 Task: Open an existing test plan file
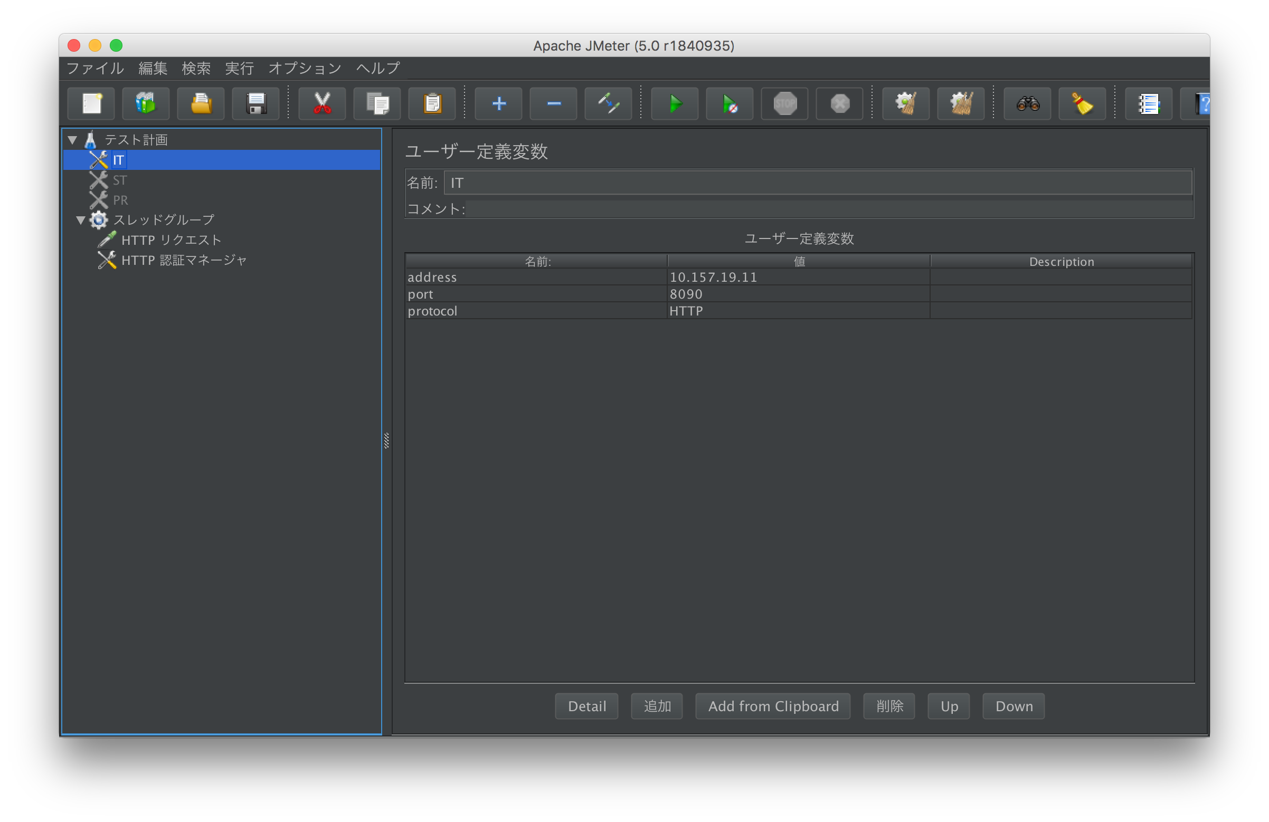click(x=201, y=103)
